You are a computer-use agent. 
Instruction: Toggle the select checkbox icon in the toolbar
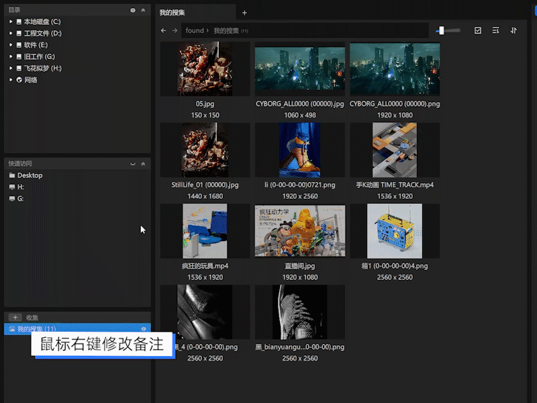click(x=478, y=30)
